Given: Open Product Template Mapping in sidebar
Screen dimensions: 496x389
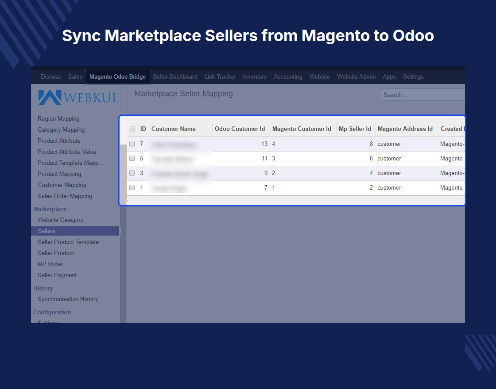Looking at the screenshot, I should click(x=70, y=163).
